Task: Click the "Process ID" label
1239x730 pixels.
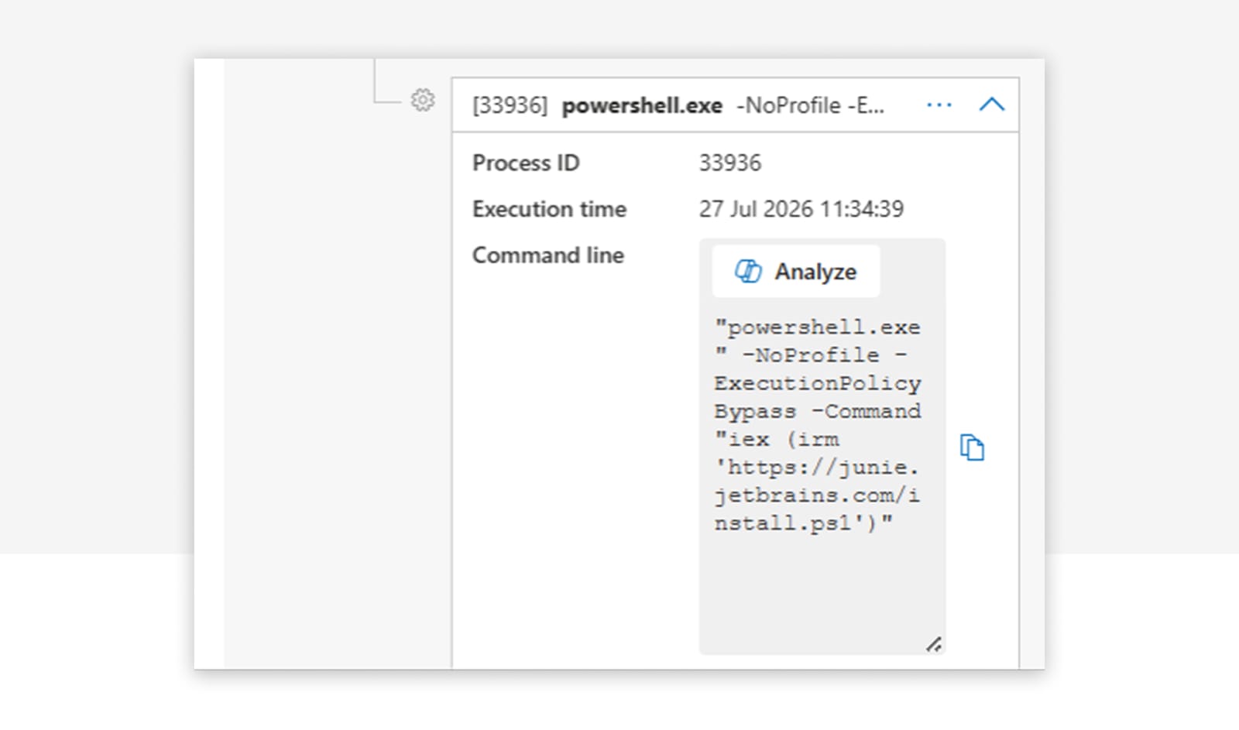Action: coord(526,163)
